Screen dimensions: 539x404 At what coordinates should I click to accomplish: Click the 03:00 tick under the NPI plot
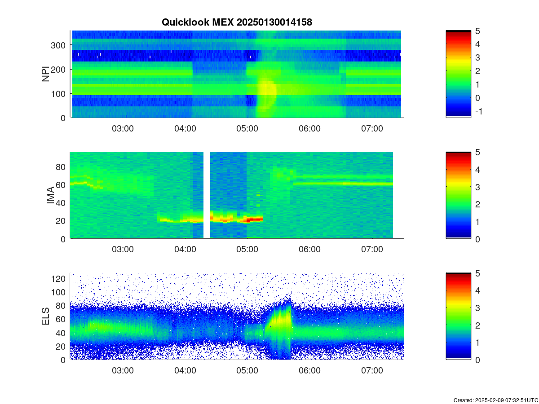[x=123, y=128]
